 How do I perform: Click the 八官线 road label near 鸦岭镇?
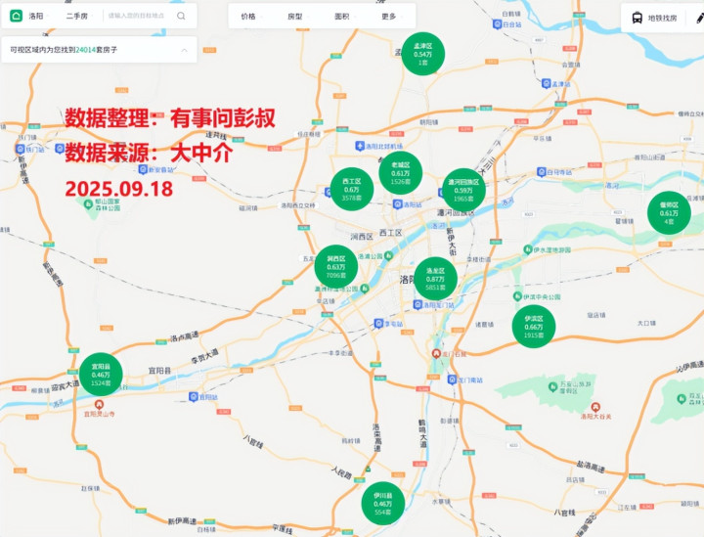253,441
